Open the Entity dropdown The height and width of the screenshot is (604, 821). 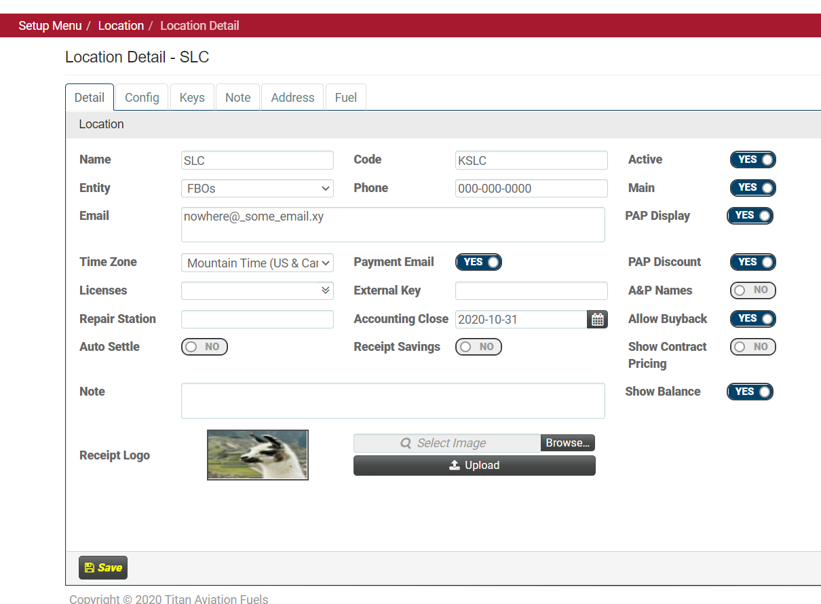tap(257, 189)
